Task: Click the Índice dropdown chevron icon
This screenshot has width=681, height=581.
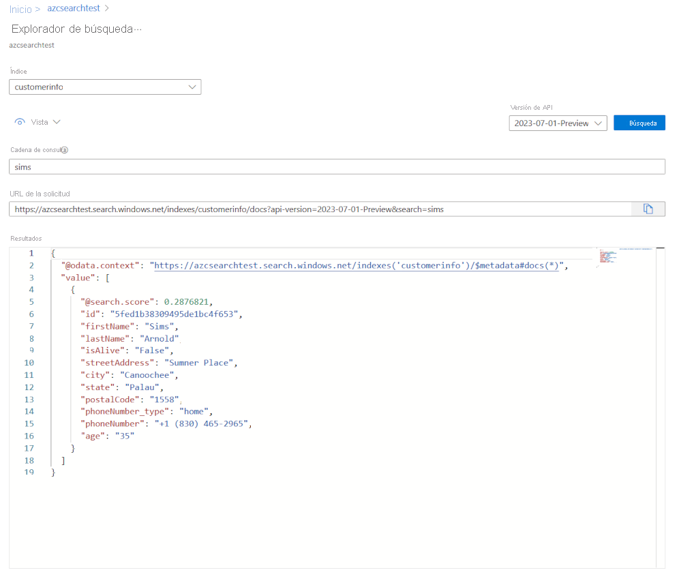Action: click(193, 87)
